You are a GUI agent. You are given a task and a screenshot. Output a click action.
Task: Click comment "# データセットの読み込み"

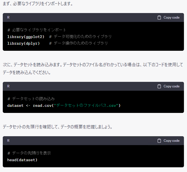click(31, 99)
